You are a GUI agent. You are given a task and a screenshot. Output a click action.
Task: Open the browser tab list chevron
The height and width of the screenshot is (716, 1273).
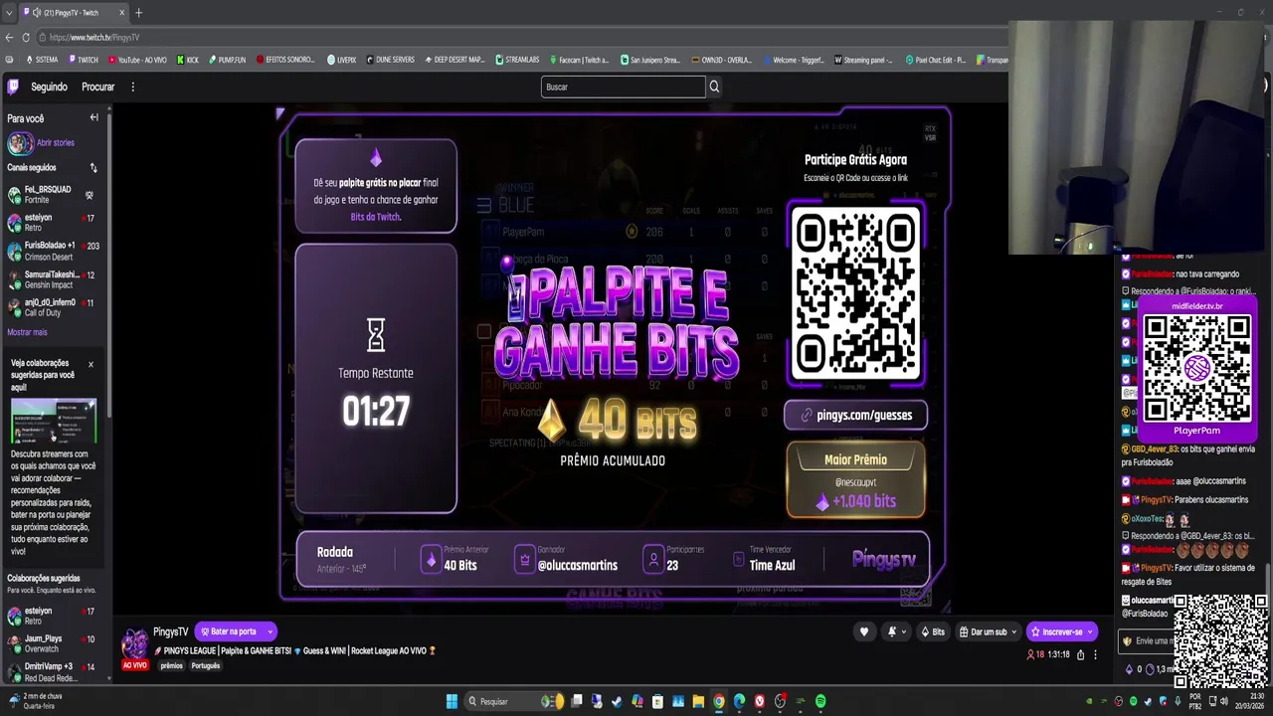(x=9, y=12)
